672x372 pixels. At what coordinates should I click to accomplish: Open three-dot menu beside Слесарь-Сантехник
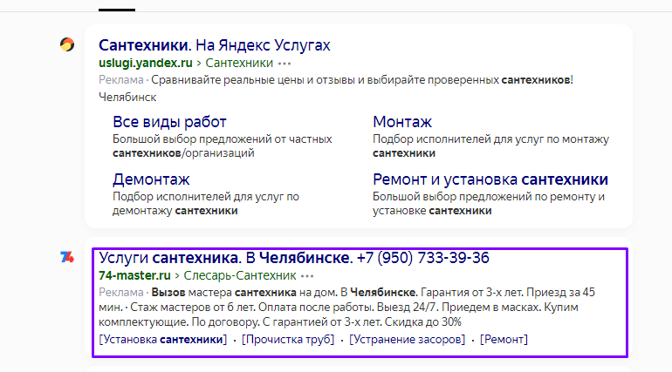[x=307, y=276]
